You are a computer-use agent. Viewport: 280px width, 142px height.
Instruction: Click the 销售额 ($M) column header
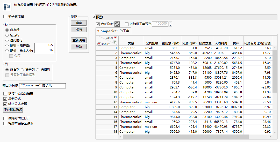coord(170,43)
